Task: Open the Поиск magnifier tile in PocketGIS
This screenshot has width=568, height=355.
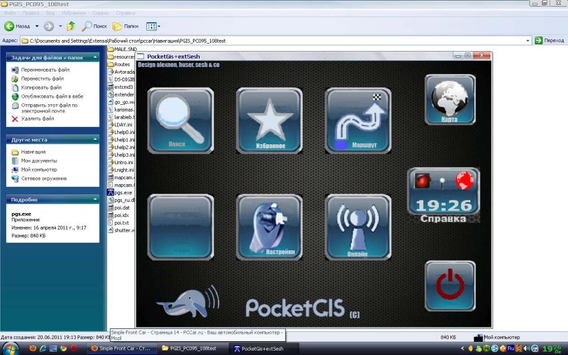Action: coord(180,120)
